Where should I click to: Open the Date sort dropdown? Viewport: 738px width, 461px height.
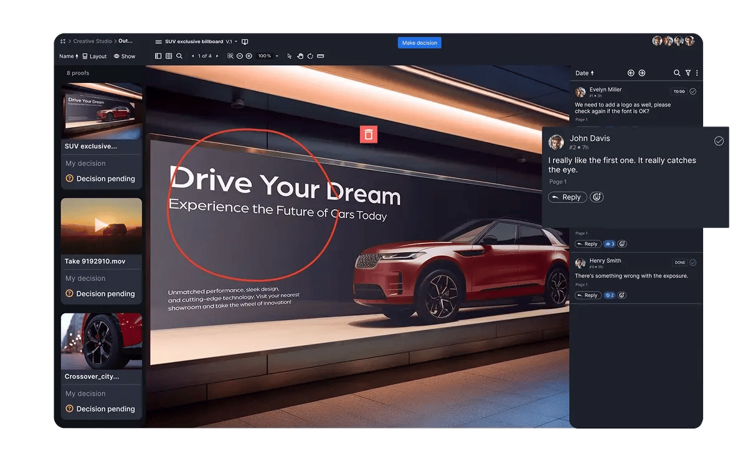pyautogui.click(x=585, y=73)
